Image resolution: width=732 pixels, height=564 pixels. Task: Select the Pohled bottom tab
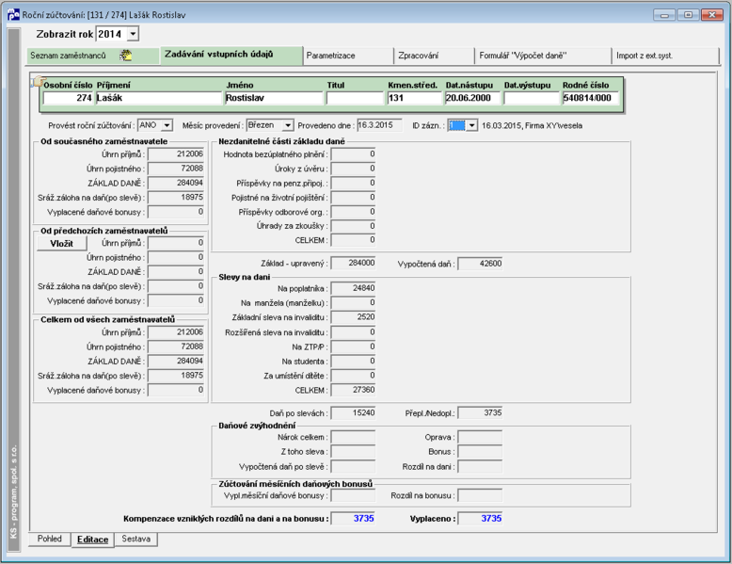(x=50, y=539)
